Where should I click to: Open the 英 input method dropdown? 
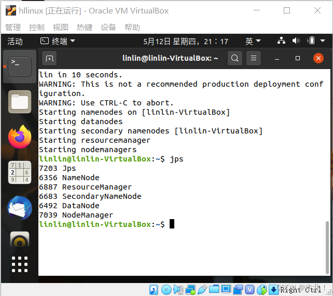(x=253, y=41)
